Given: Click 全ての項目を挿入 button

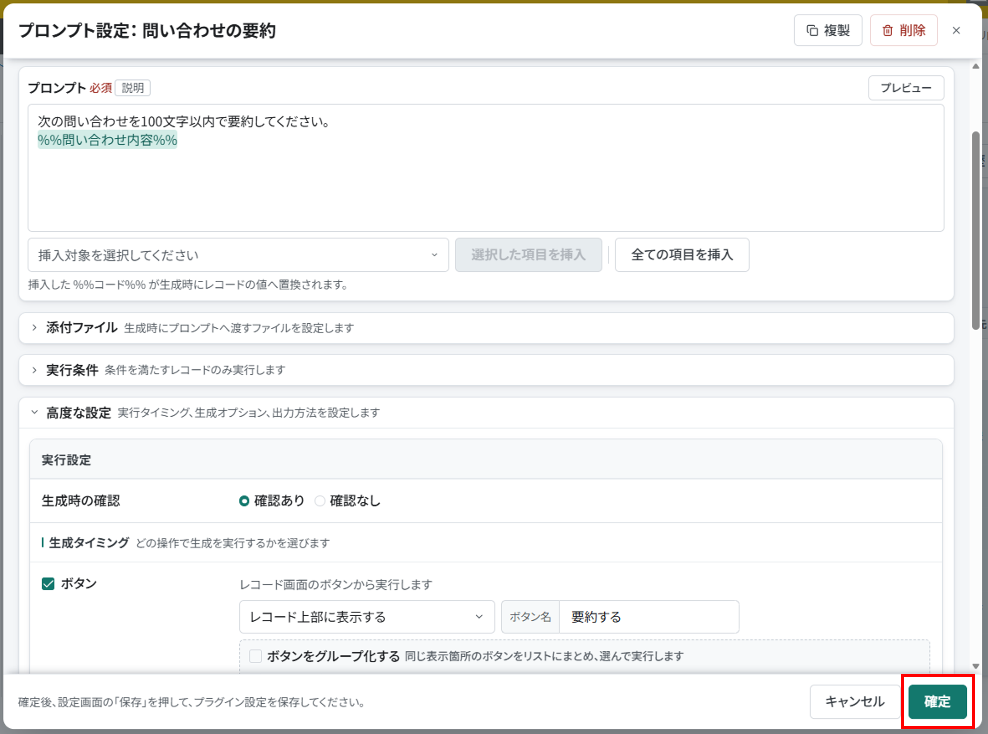Looking at the screenshot, I should [x=682, y=254].
